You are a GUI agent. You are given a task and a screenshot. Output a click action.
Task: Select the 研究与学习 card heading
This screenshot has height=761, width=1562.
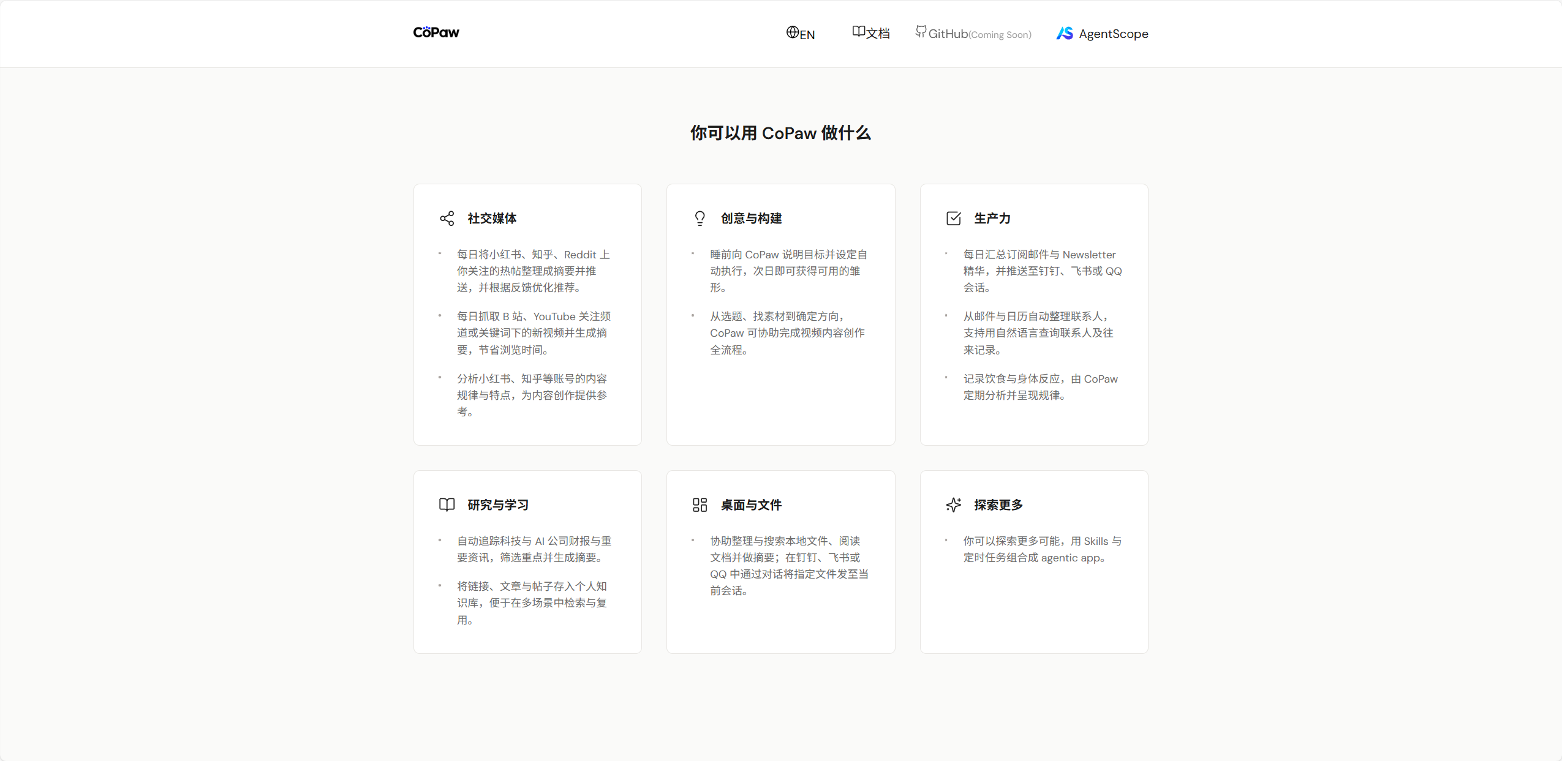[x=498, y=505]
